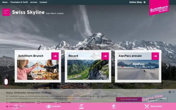Open Timetable & Tariff menu item

(19, 2)
